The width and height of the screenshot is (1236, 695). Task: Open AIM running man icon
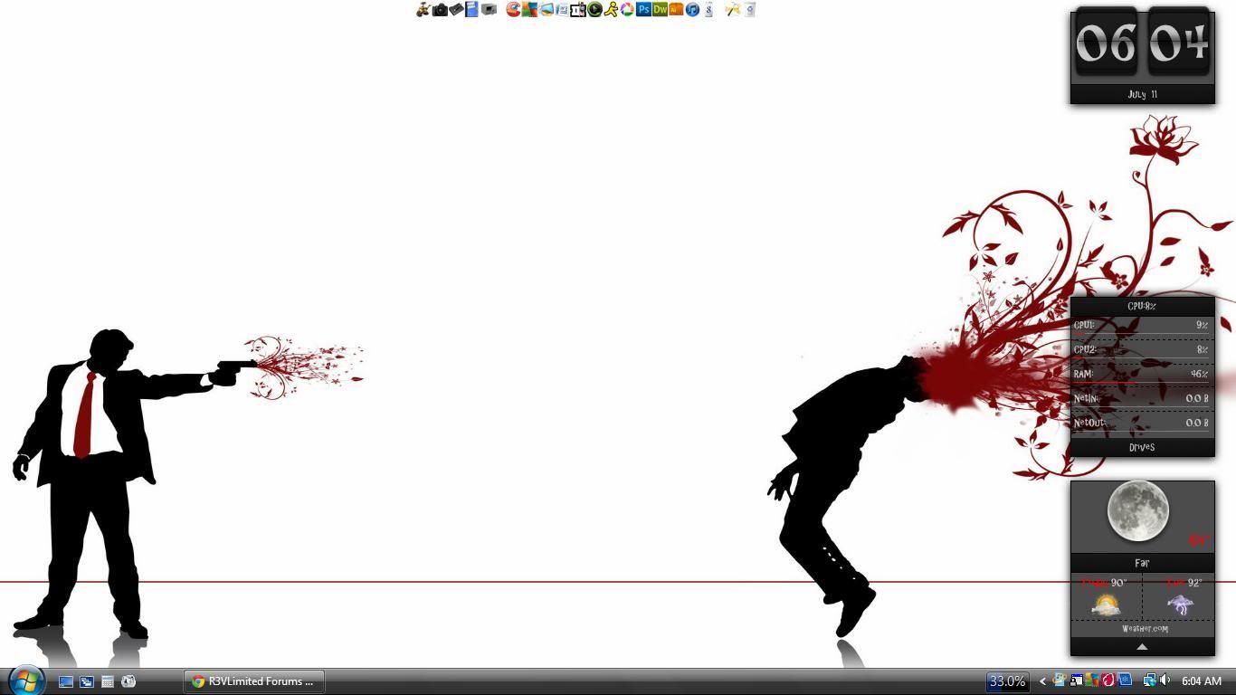[611, 10]
